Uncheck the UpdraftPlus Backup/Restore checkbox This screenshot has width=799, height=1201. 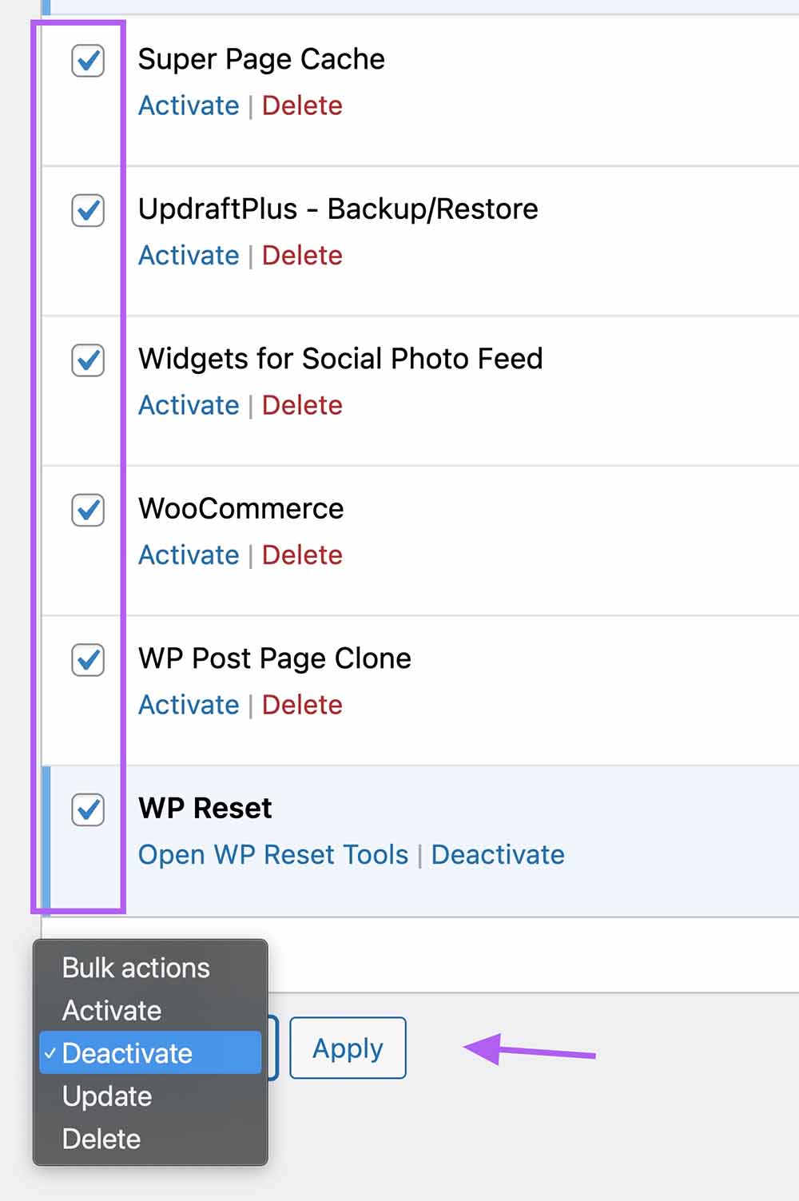click(88, 211)
